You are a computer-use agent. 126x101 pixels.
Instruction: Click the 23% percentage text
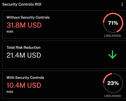tap(113, 83)
